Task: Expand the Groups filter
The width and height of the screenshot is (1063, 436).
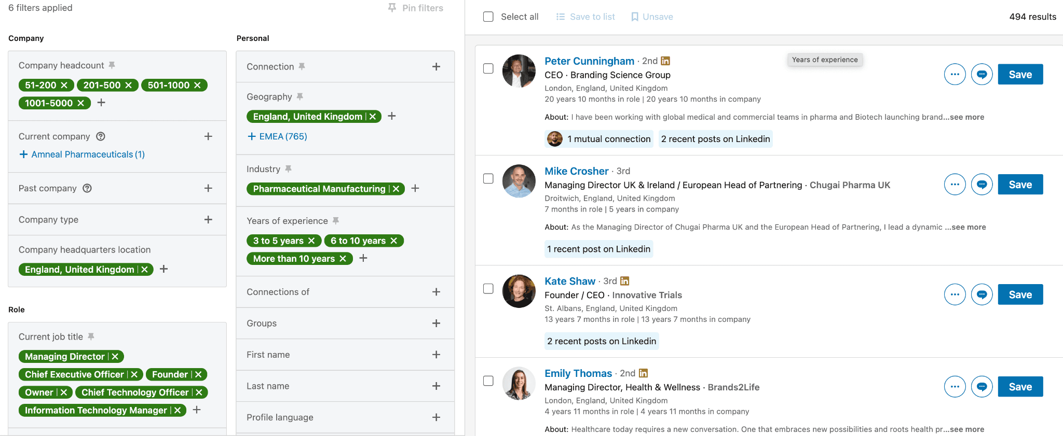Action: [436, 323]
